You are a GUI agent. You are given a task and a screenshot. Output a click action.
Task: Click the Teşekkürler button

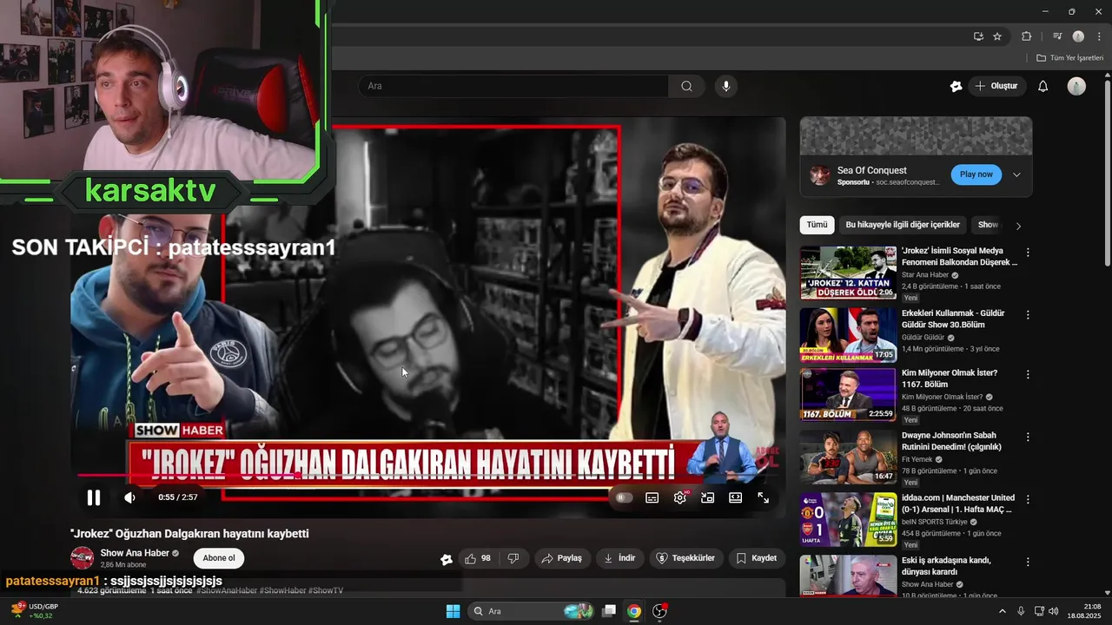[x=685, y=558]
